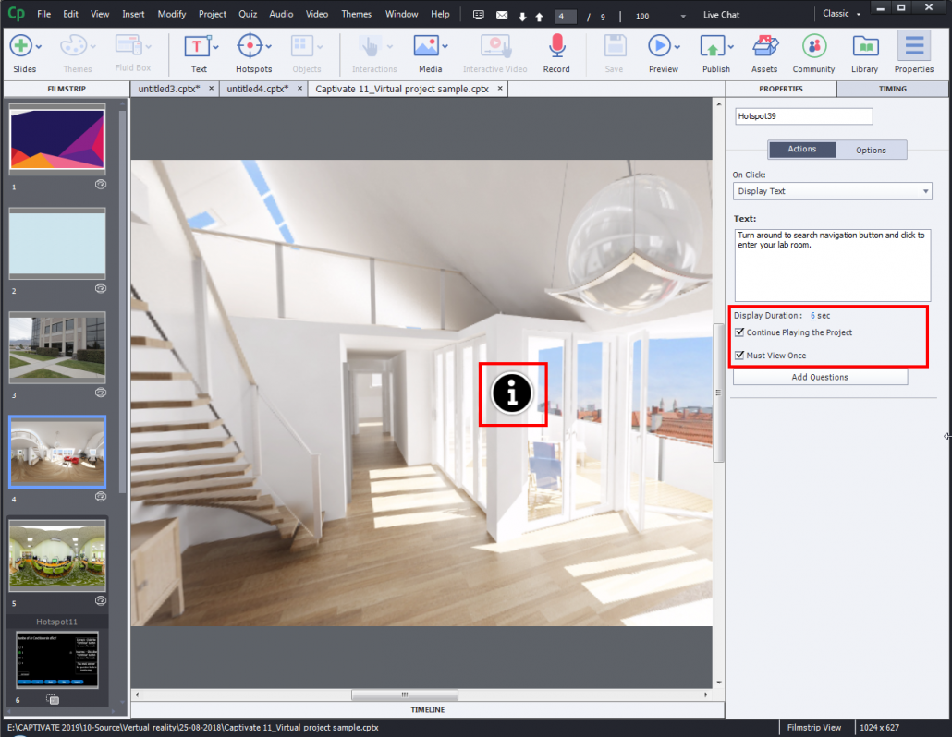
Task: Uncheck Continue Playing the Project
Action: click(x=739, y=332)
